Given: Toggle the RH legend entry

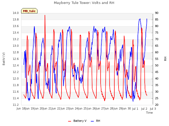Looking at the screenshot, I should 96,121.
